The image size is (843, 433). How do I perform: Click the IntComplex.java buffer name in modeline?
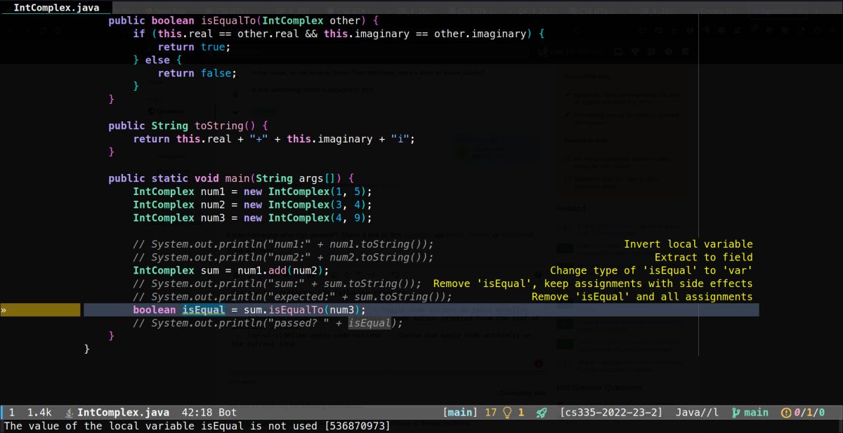point(123,413)
